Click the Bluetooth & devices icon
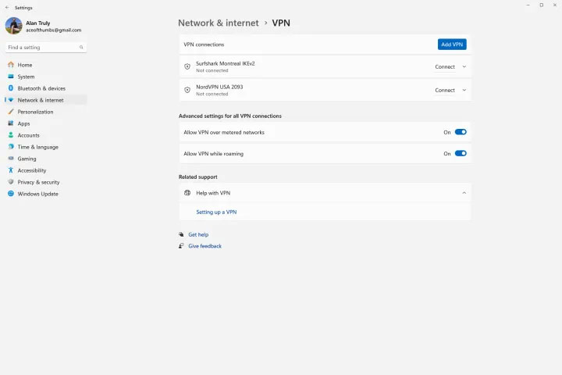Image resolution: width=562 pixels, height=375 pixels. point(11,88)
